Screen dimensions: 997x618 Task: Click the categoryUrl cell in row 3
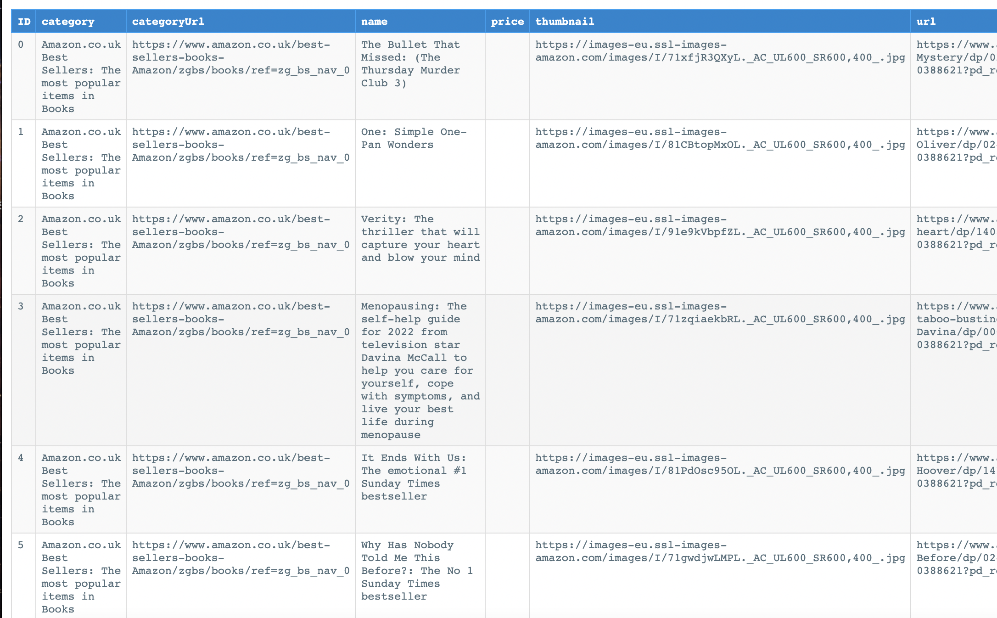(241, 370)
